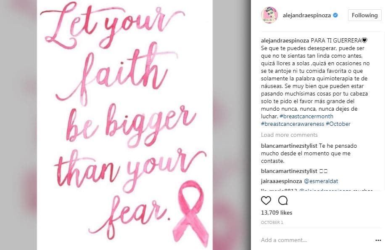Open the #breastcancermonth hashtag
Viewport: 385px width, 250px height.
click(306, 116)
